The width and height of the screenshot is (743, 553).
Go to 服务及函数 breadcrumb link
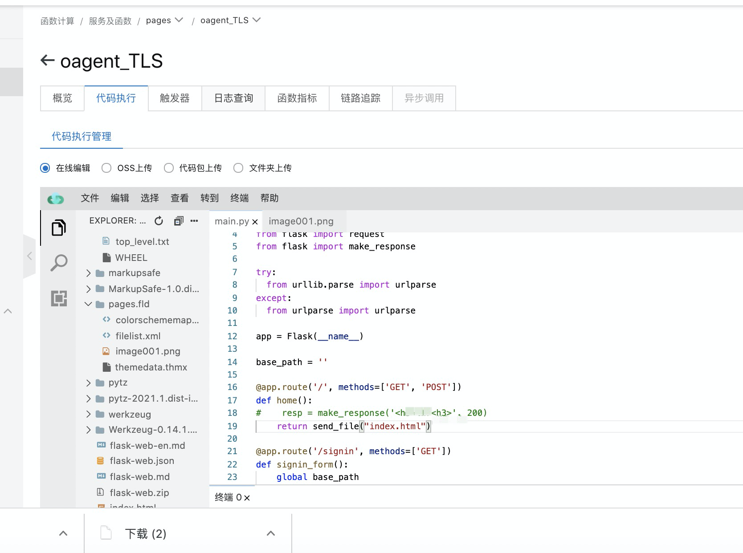pyautogui.click(x=110, y=21)
